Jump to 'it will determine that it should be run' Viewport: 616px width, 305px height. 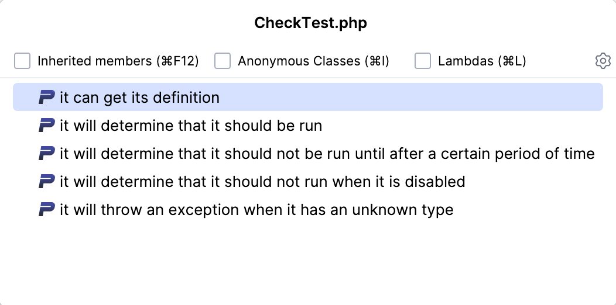[191, 126]
